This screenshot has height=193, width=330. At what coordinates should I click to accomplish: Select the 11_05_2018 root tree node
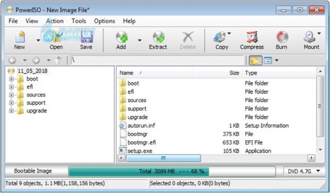[33, 71]
